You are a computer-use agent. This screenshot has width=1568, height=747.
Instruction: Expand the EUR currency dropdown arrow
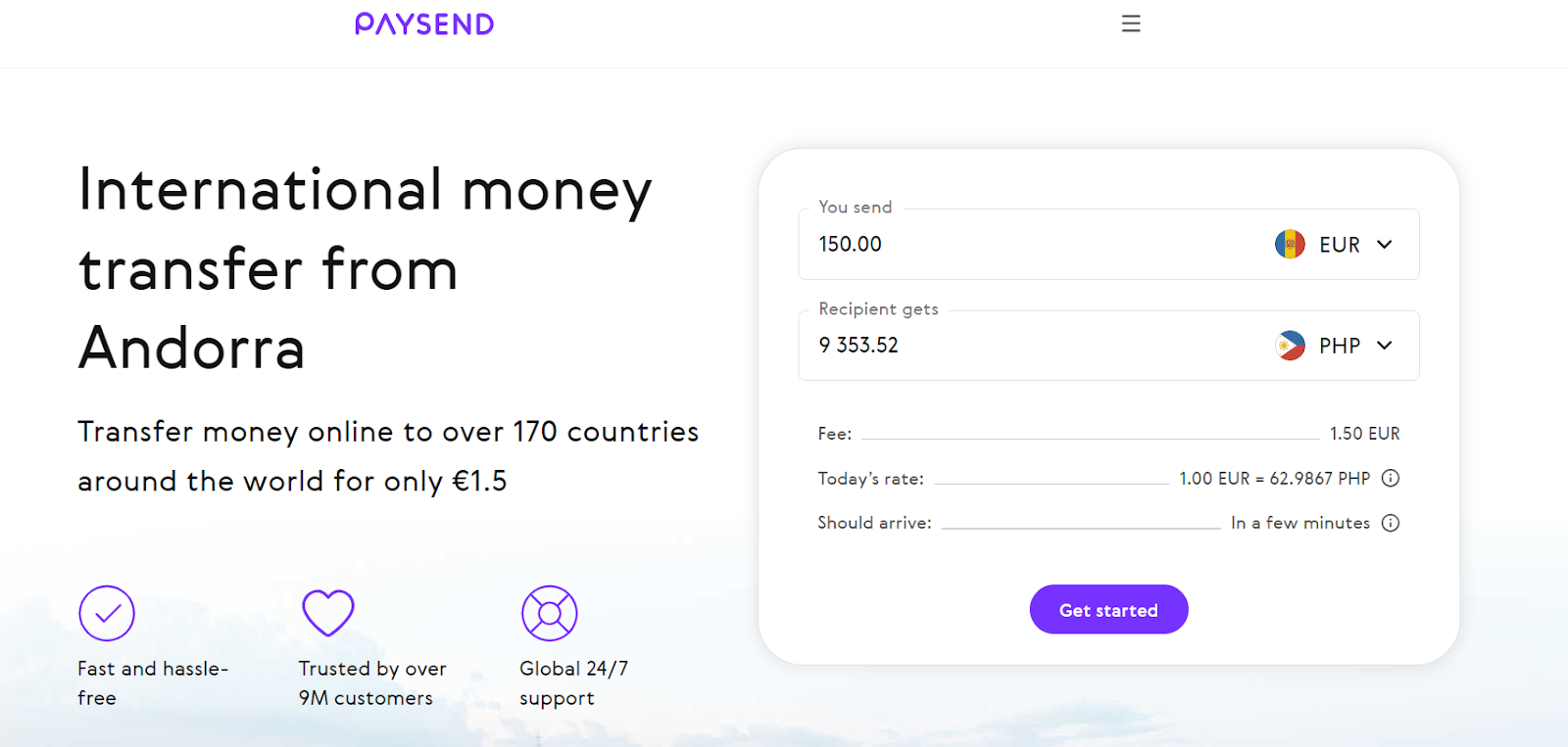coord(1385,244)
